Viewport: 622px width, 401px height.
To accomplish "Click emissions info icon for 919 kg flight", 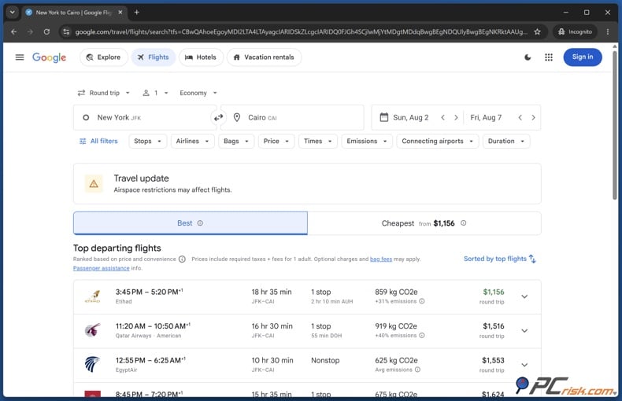I will click(422, 335).
